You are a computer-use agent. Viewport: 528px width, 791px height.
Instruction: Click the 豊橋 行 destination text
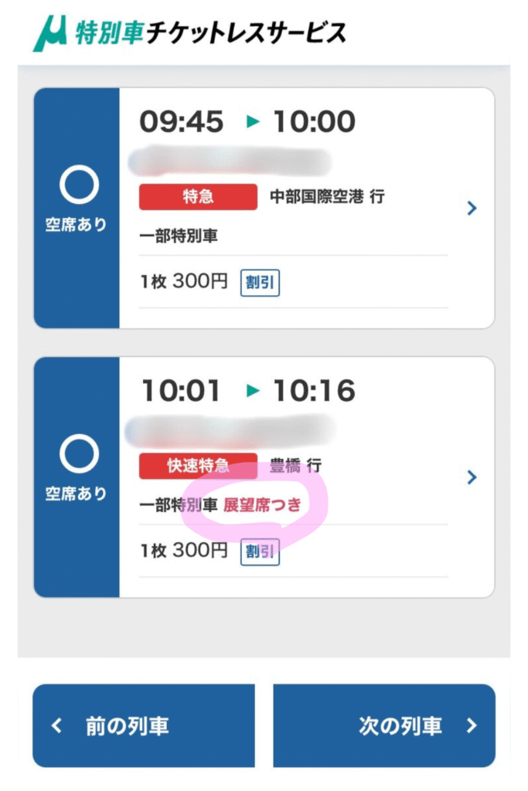pyautogui.click(x=295, y=466)
